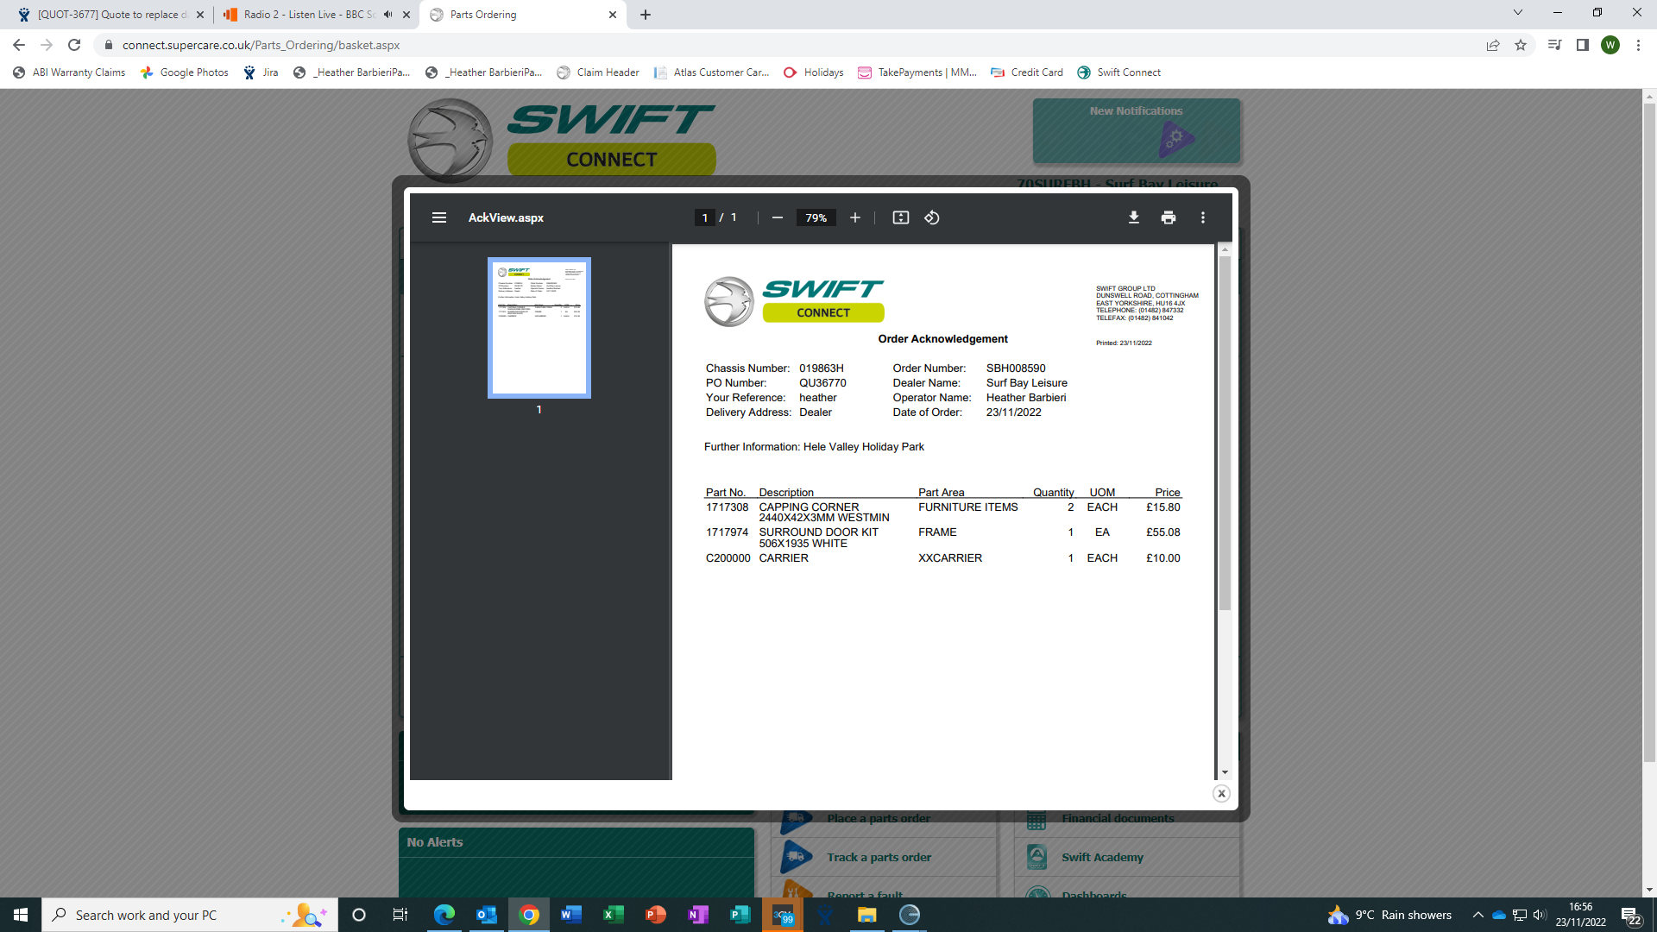Image resolution: width=1657 pixels, height=932 pixels.
Task: Bookmark this page with the star icon
Action: pyautogui.click(x=1521, y=45)
